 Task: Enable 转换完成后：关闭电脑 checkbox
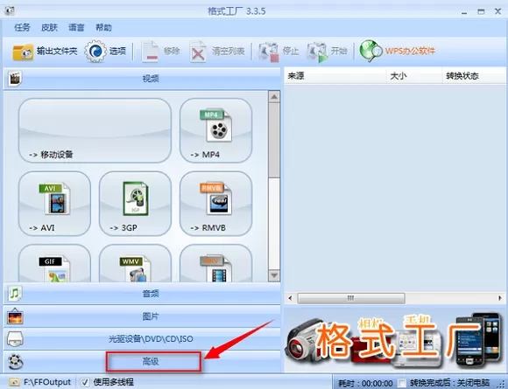402,383
